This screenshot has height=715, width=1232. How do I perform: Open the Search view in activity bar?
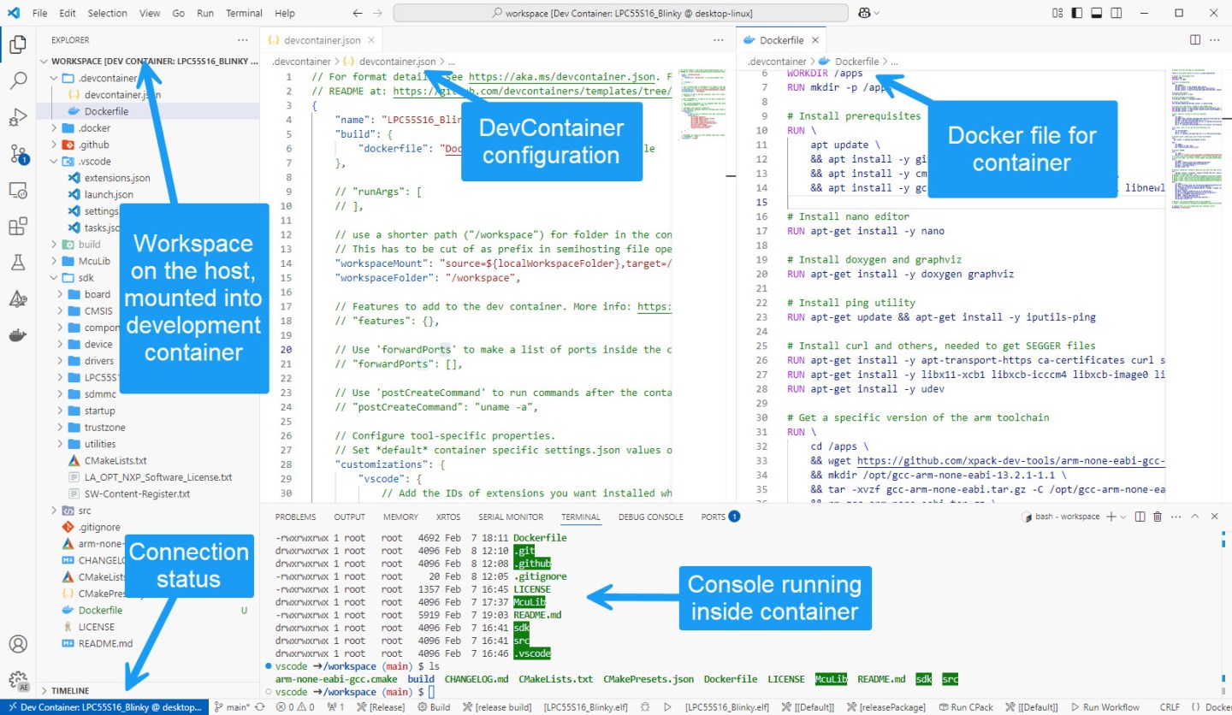click(x=17, y=81)
